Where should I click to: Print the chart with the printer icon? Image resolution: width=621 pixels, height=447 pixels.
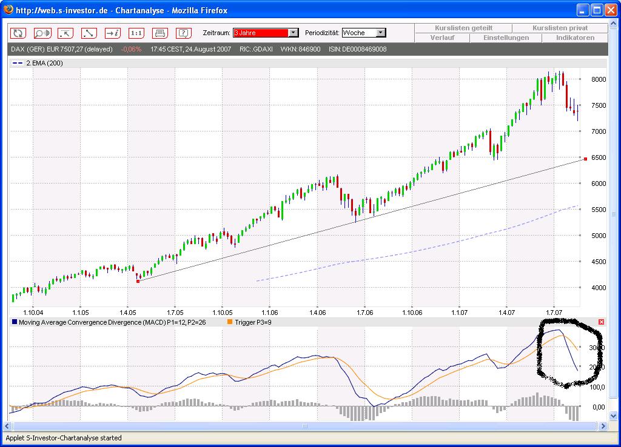[160, 33]
